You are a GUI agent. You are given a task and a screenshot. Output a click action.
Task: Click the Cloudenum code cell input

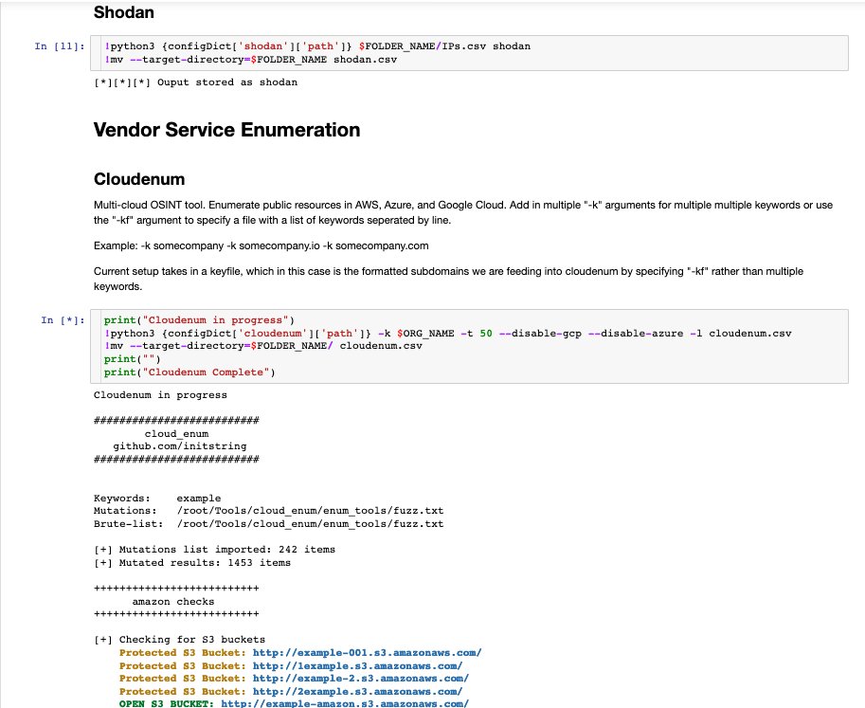pos(469,346)
